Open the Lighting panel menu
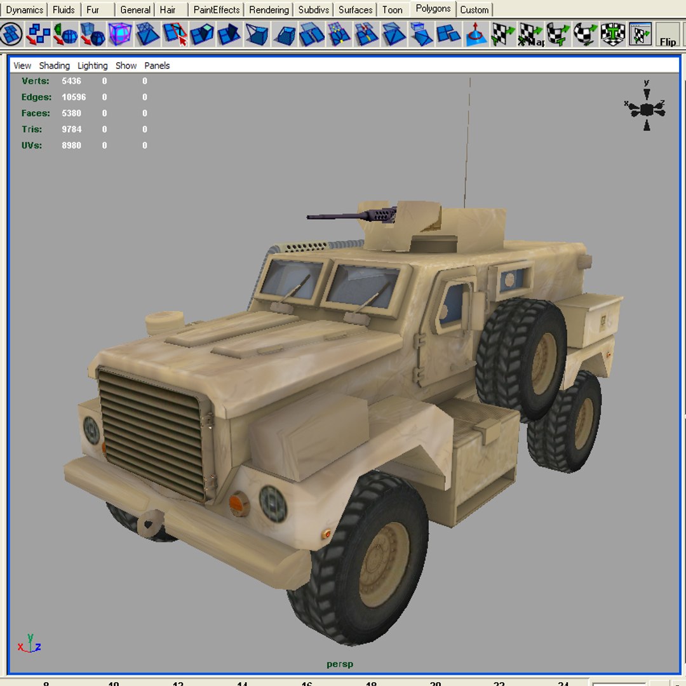 pos(92,65)
